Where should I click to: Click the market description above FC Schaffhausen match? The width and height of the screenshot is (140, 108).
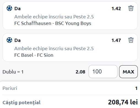click(54, 17)
